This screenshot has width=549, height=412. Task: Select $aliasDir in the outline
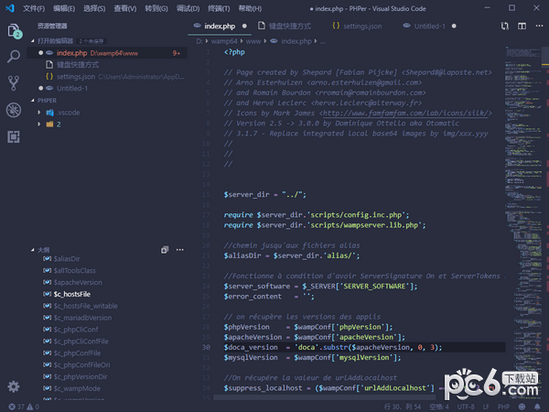[67, 259]
